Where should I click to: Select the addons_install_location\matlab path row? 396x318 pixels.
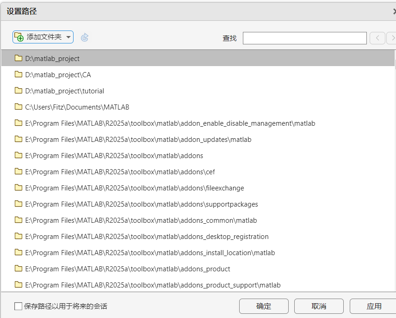(x=198, y=253)
